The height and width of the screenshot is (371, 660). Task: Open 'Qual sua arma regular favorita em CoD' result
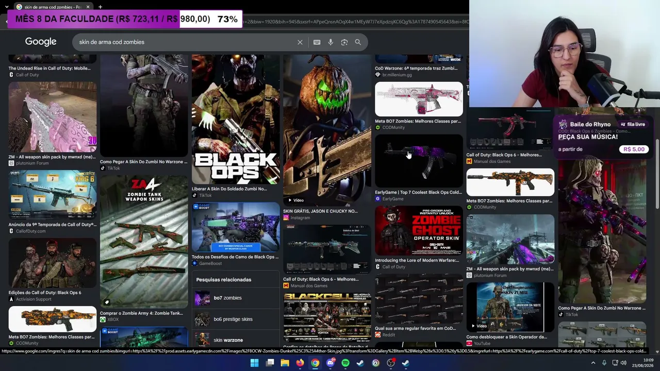416,328
